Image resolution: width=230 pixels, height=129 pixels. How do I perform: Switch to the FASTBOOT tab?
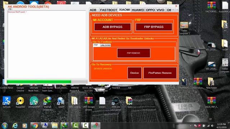[109, 10]
